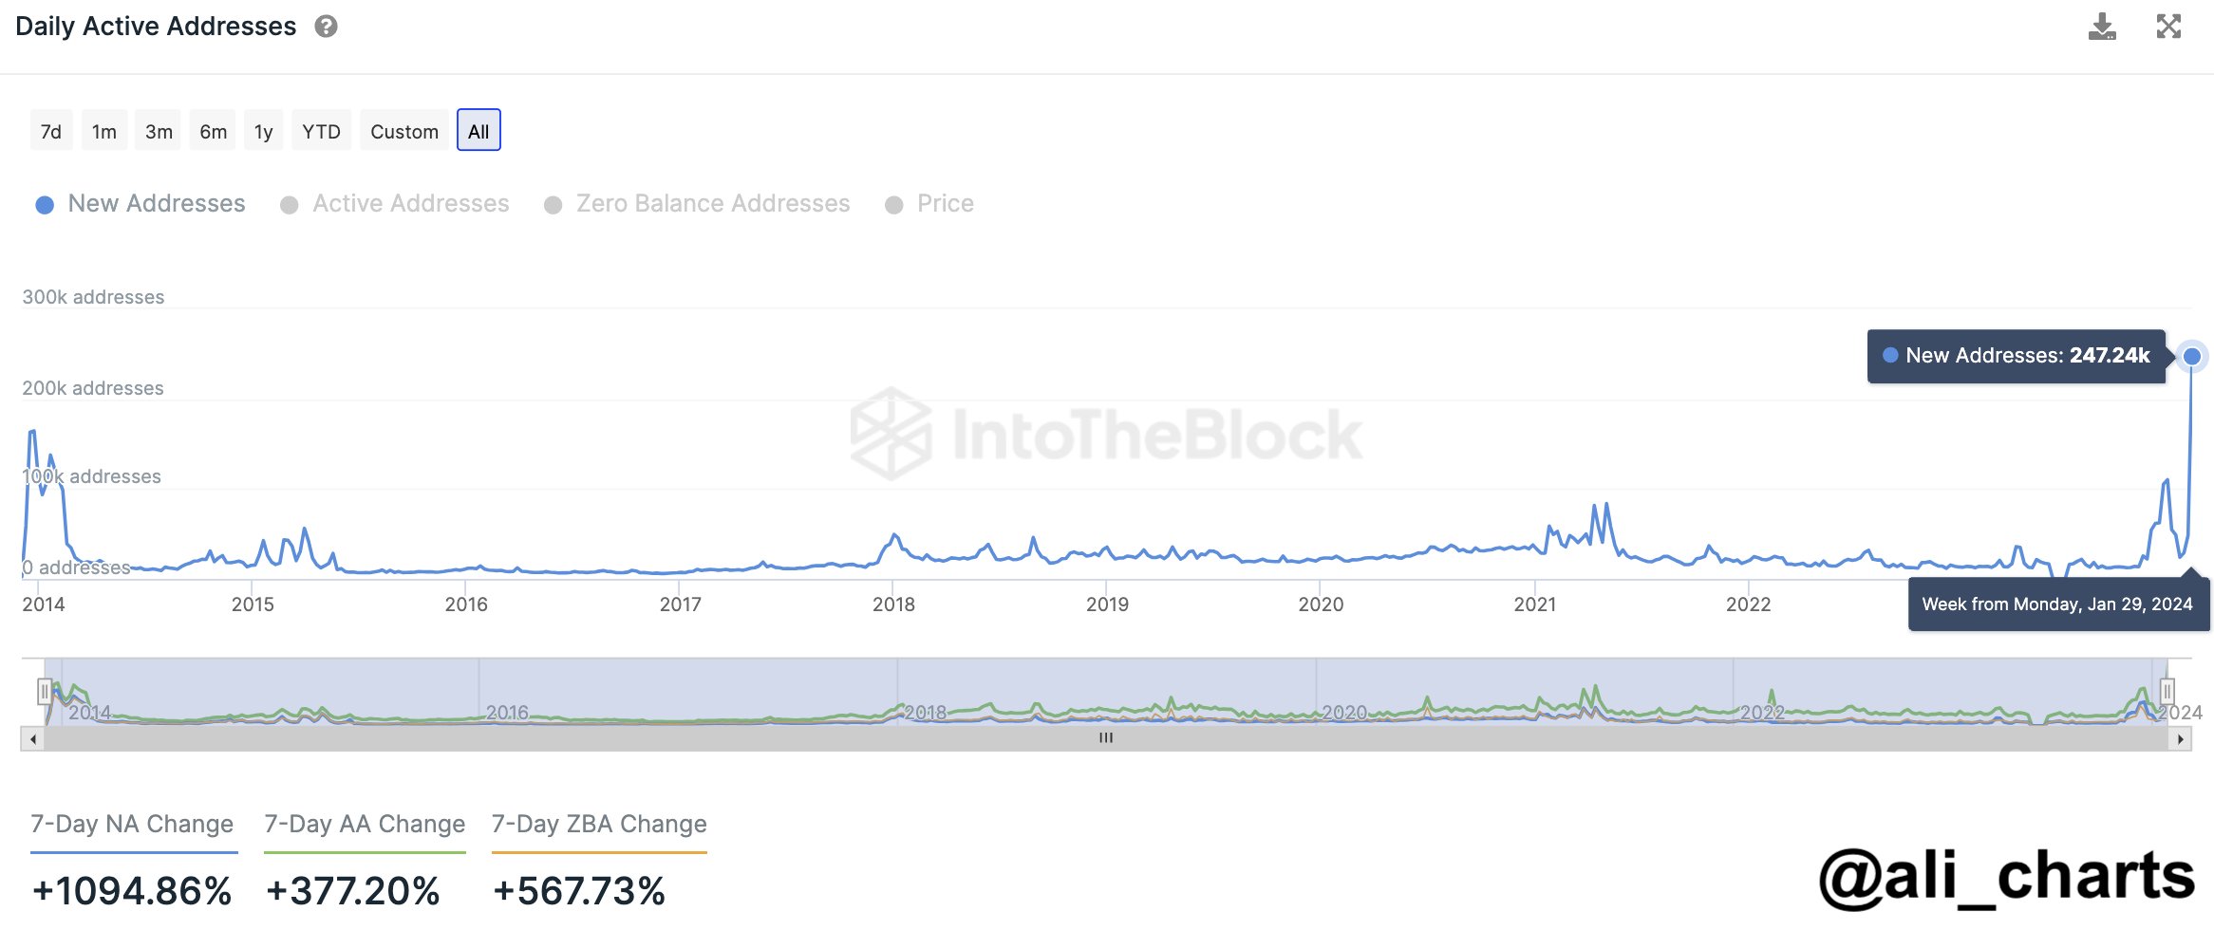2214x930 pixels.
Task: Select the YTD range button
Action: tap(321, 131)
